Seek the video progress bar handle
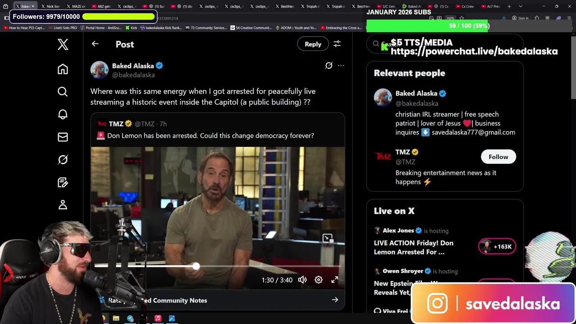The image size is (576, 324). [x=196, y=266]
